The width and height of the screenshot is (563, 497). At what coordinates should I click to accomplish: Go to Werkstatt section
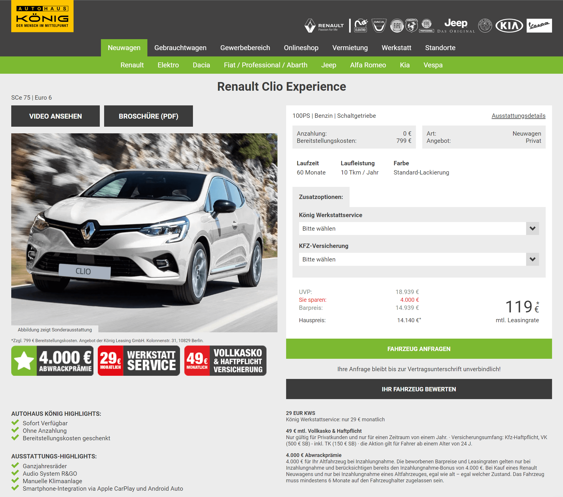pos(396,48)
